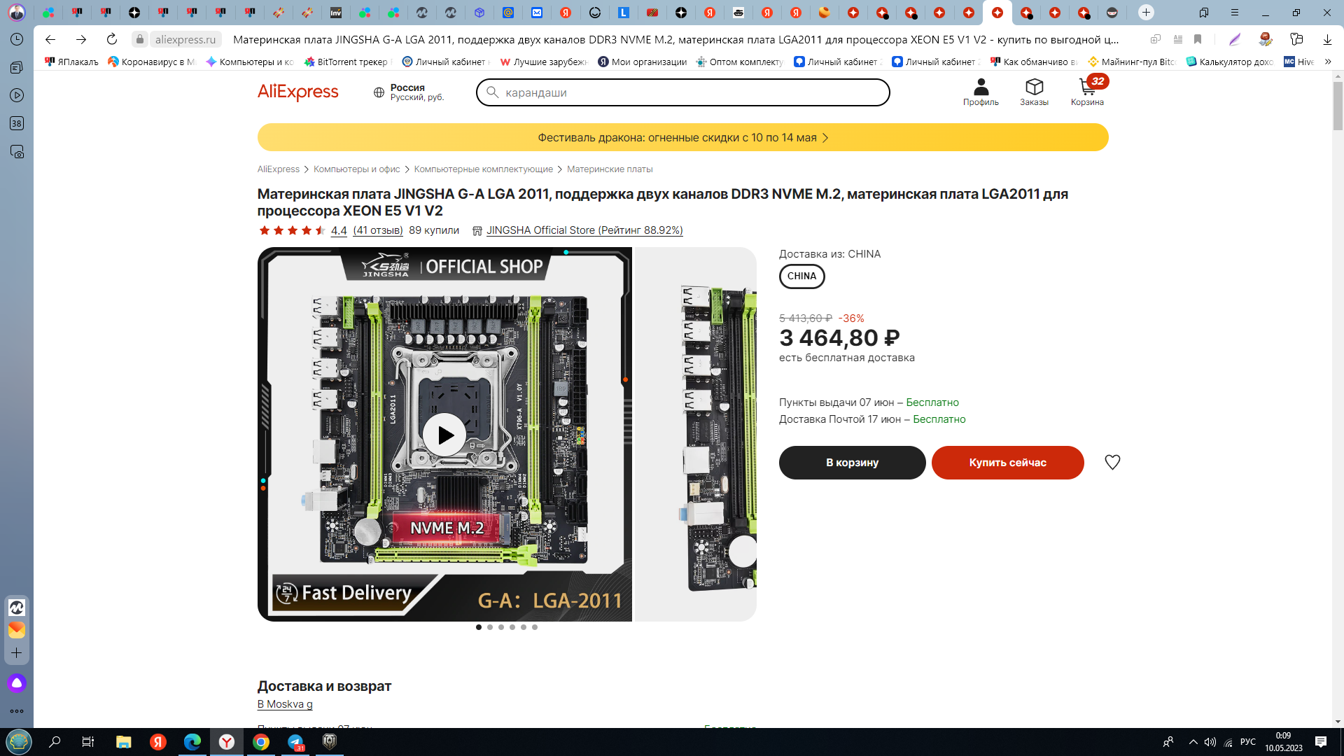This screenshot has width=1344, height=756.
Task: Open the JINGSHA Official Store link
Action: click(x=584, y=230)
